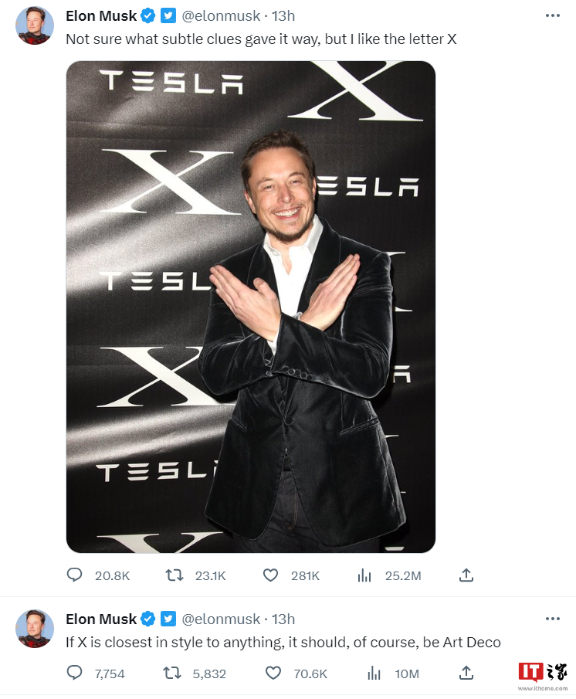
Task: Open Elon Musk avatar on second tweet
Action: tap(35, 629)
